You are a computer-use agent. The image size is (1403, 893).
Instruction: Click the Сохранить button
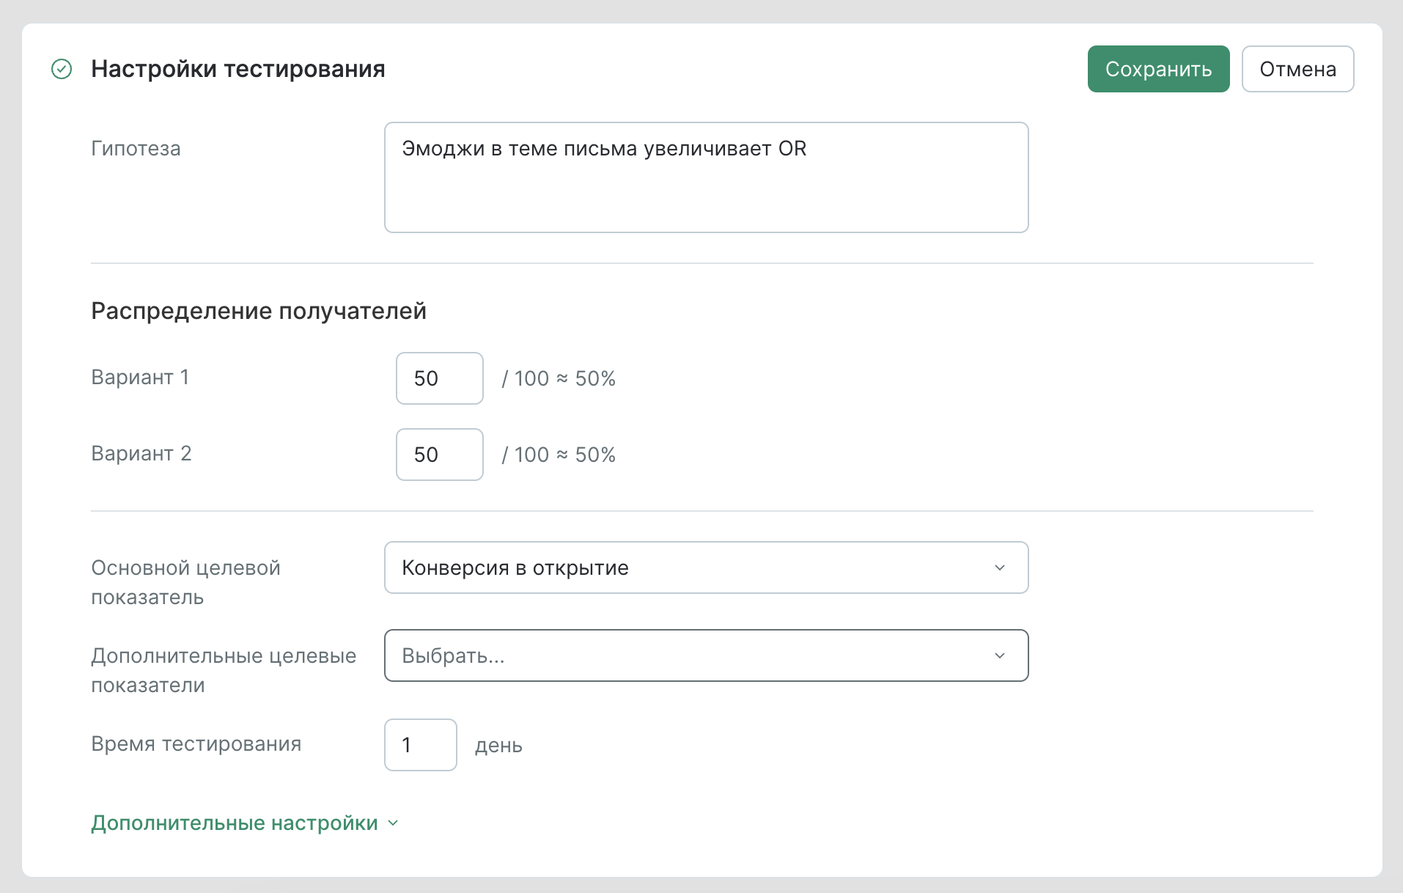coord(1158,69)
